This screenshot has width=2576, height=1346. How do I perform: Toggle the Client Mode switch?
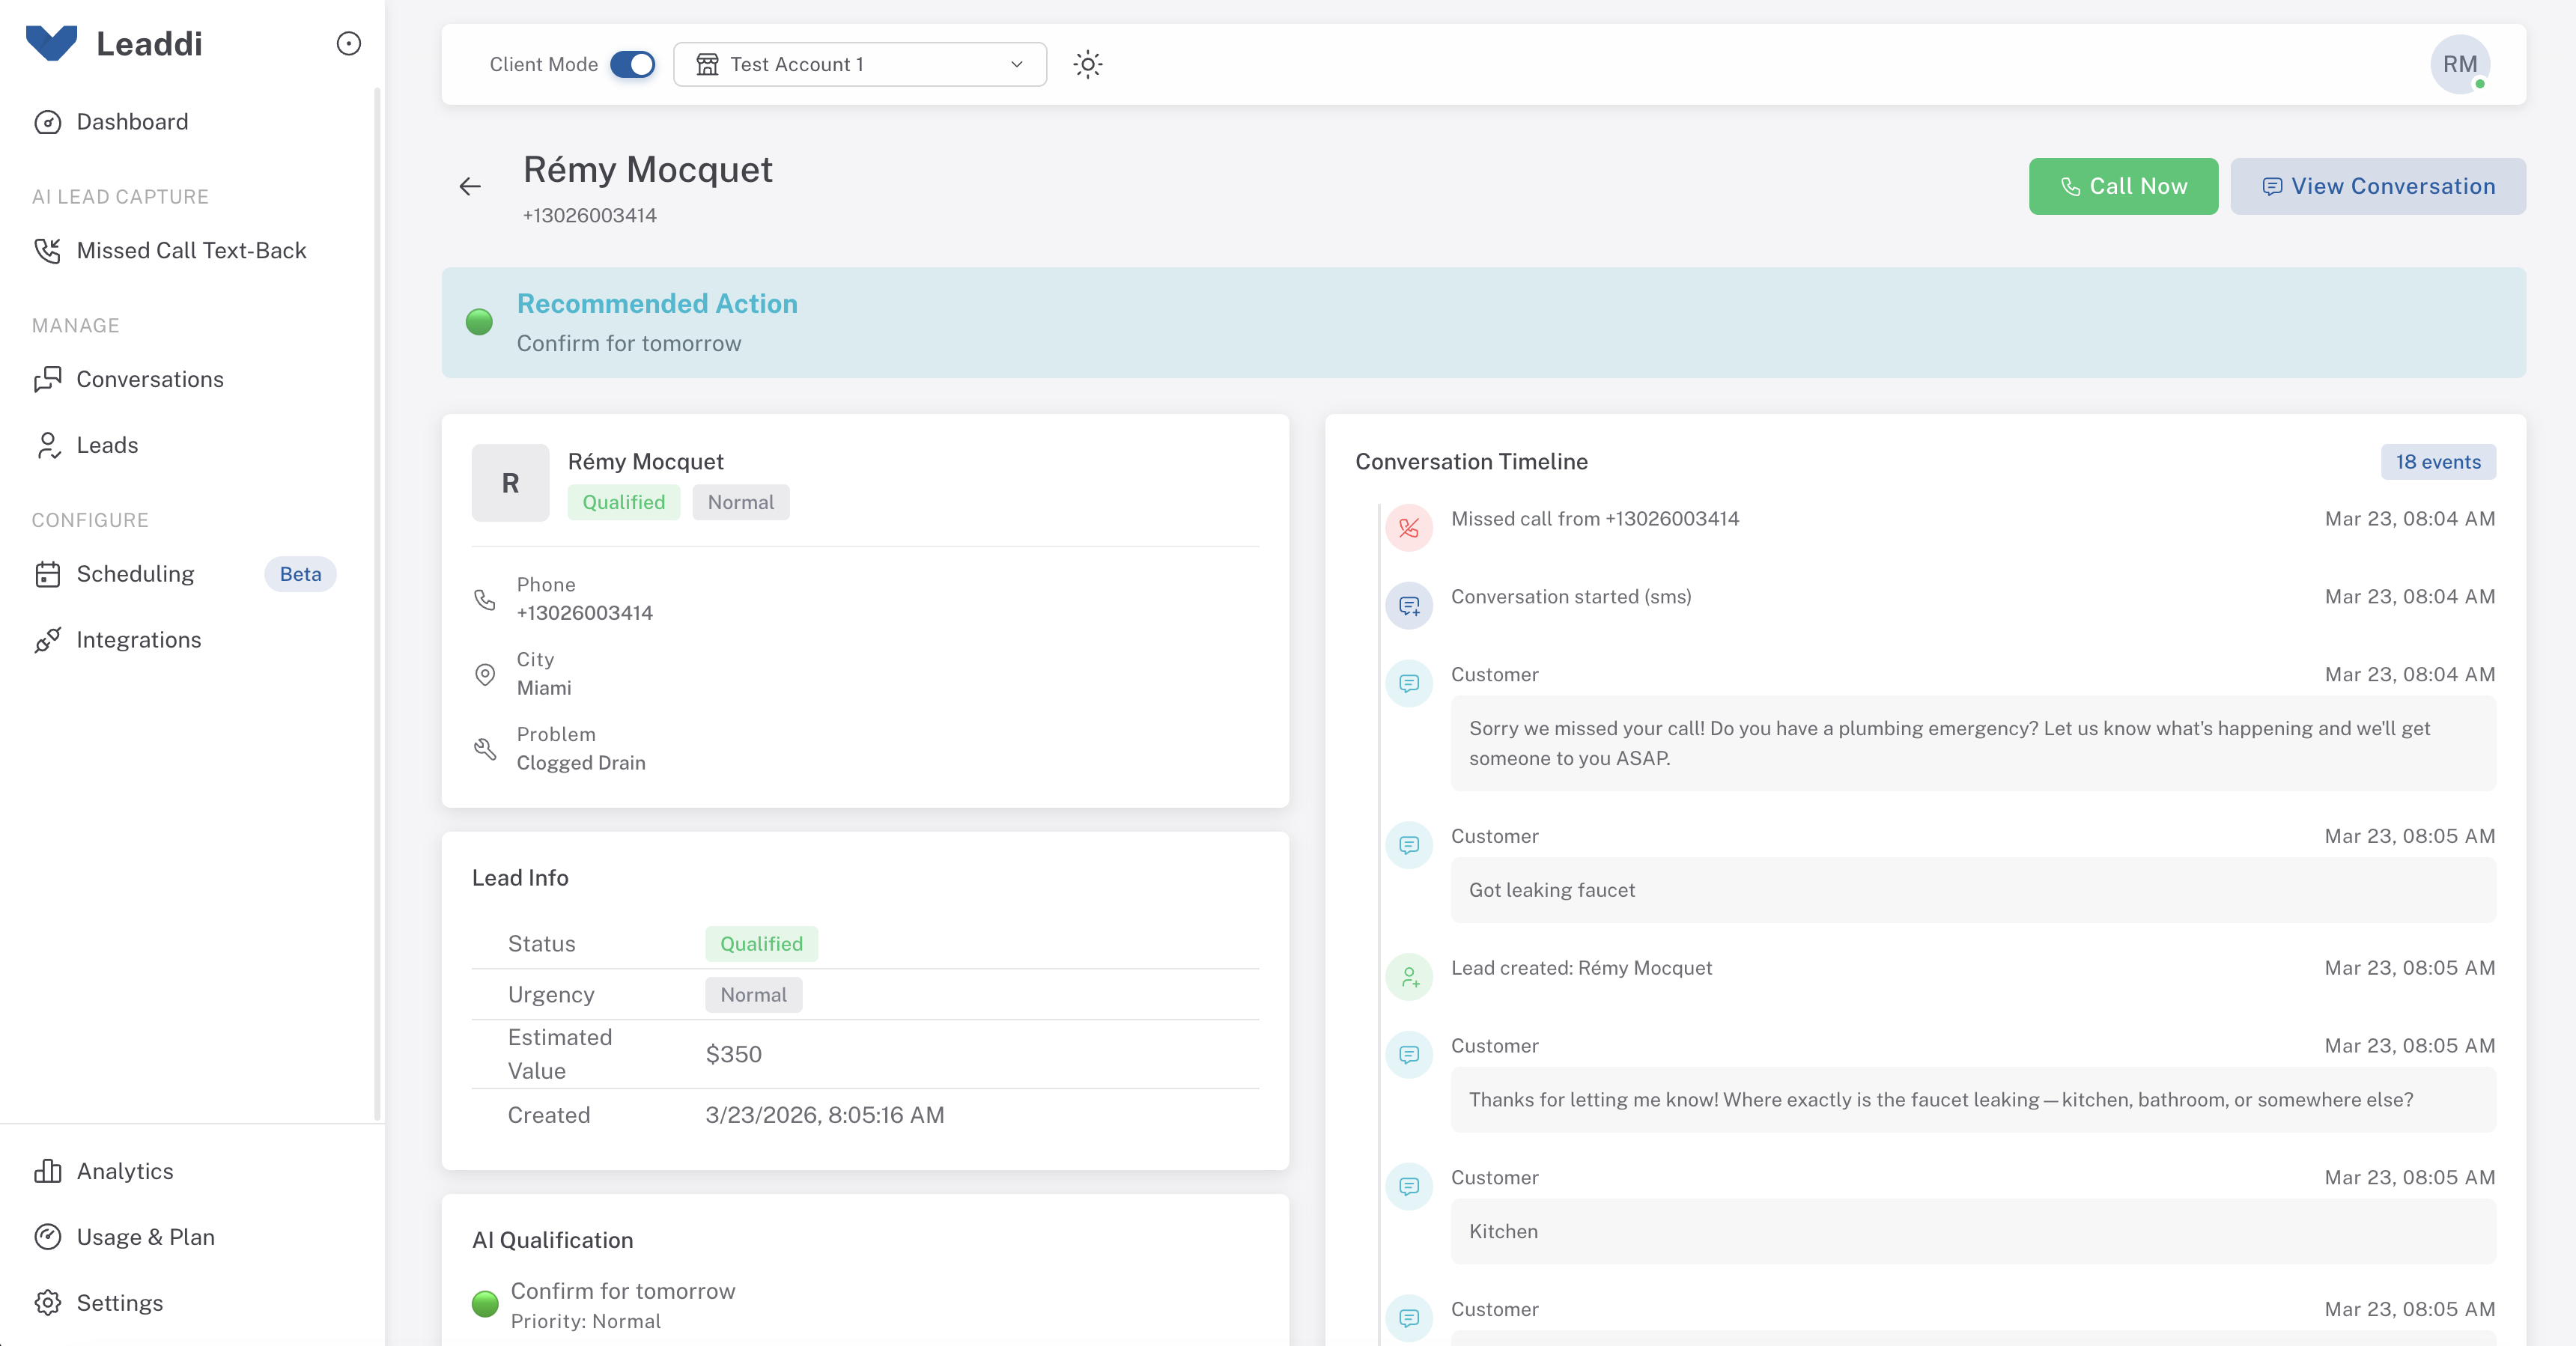click(632, 64)
